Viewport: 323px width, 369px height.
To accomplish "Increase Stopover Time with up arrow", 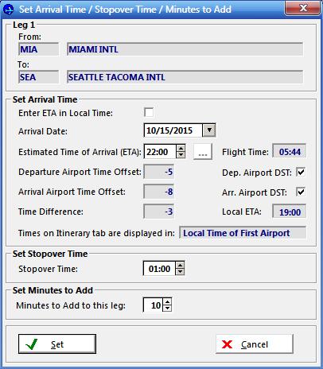I will pyautogui.click(x=180, y=266).
